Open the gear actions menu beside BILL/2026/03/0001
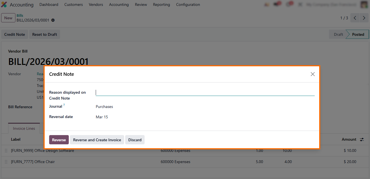The height and width of the screenshot is (179, 370). [53, 20]
